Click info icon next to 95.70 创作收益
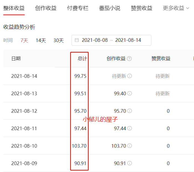The width and height of the screenshot is (194, 172). pos(129,111)
